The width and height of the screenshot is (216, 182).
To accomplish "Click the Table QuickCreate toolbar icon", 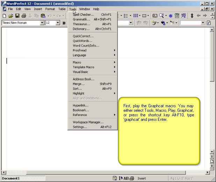I will point(144,16).
